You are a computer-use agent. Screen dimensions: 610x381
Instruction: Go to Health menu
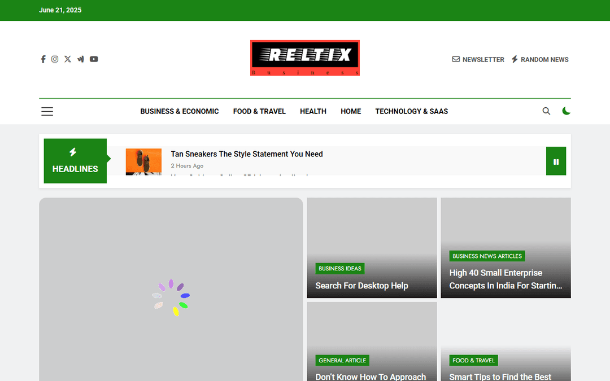point(313,112)
